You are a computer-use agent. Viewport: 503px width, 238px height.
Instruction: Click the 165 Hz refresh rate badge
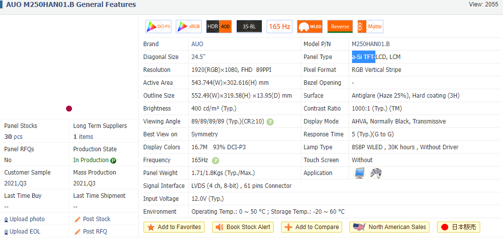coord(280,27)
